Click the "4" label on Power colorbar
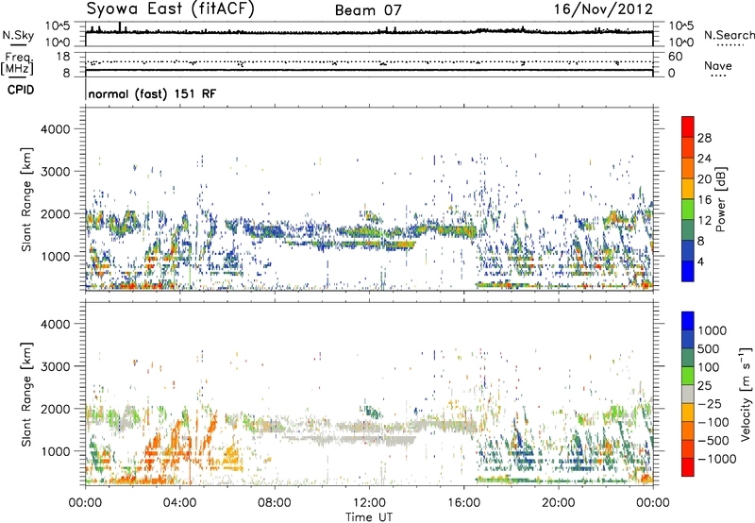Image resolution: width=755 pixels, height=523 pixels. click(700, 261)
